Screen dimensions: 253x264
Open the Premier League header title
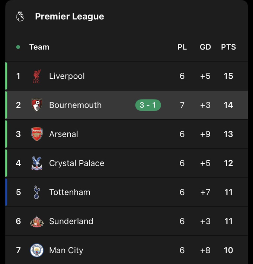pos(70,16)
